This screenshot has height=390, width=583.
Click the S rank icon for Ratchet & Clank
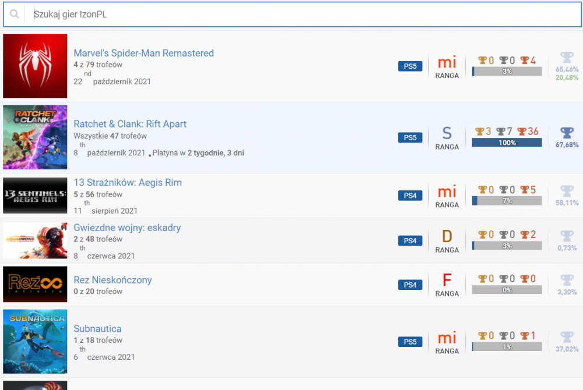point(447,134)
